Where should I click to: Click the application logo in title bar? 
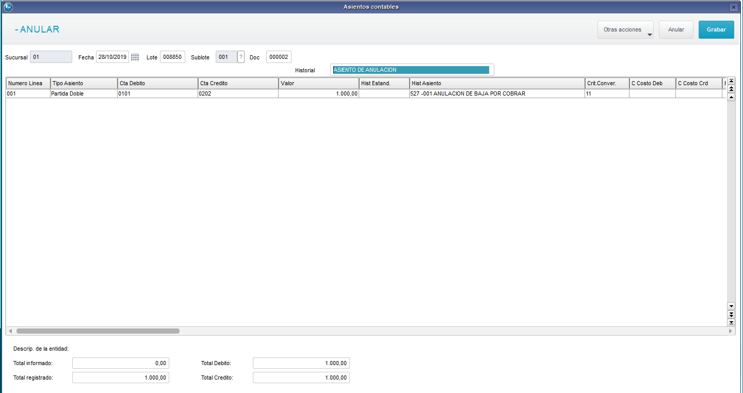tap(8, 7)
